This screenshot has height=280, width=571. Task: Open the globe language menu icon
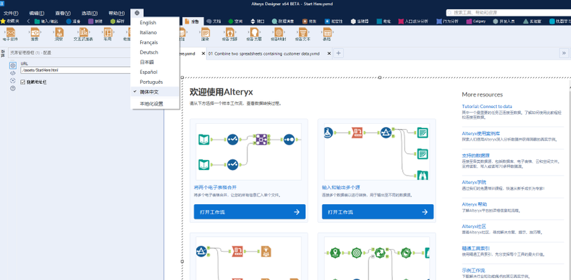pyautogui.click(x=137, y=13)
